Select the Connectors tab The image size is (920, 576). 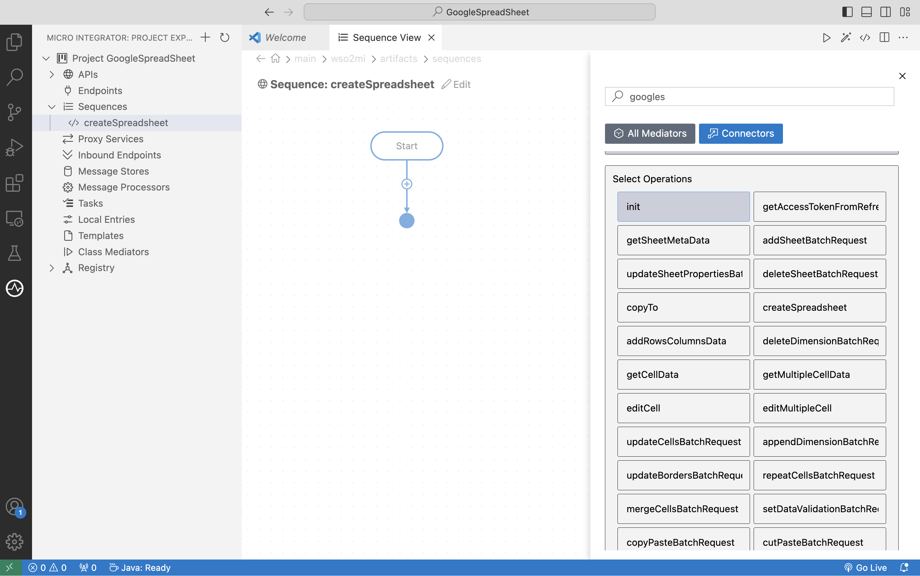(x=741, y=133)
